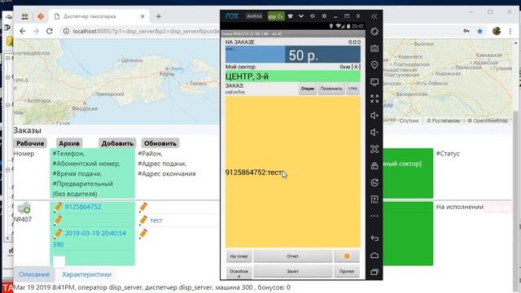
Task: Open recent apps icon in Nox sidebar
Action: (x=374, y=272)
